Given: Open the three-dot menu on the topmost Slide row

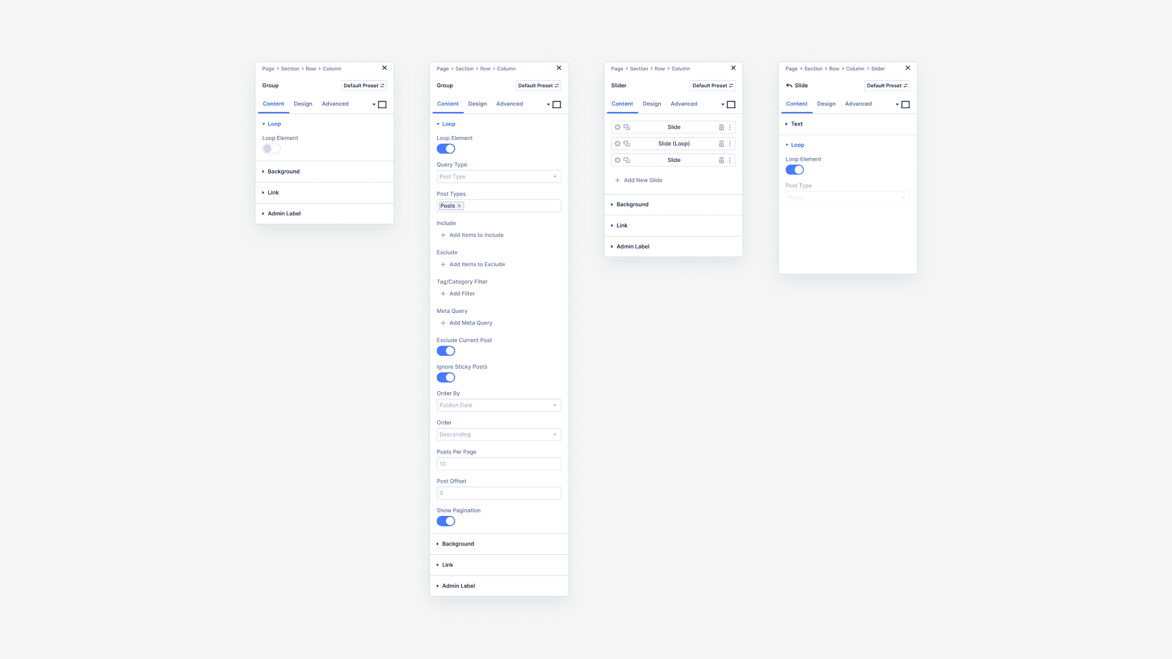Looking at the screenshot, I should click(730, 128).
